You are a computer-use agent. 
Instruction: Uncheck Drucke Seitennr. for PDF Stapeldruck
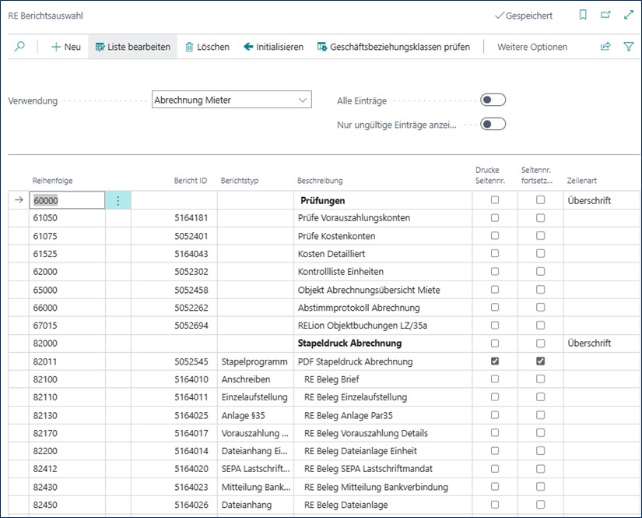click(x=495, y=361)
